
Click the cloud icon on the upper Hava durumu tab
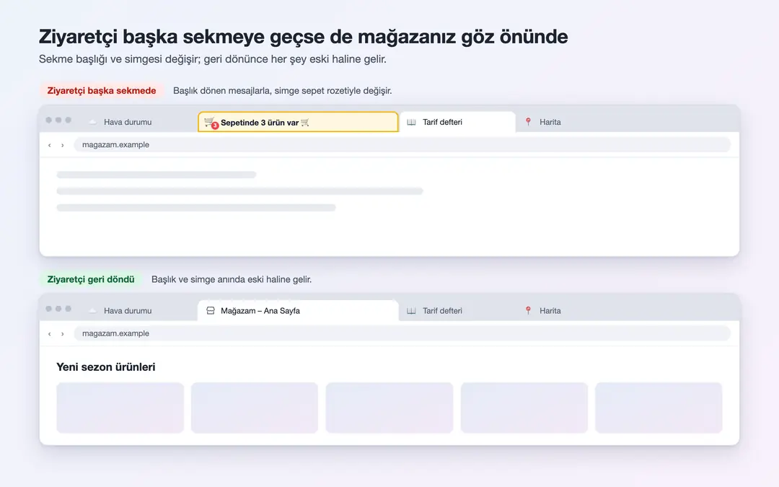tap(92, 122)
